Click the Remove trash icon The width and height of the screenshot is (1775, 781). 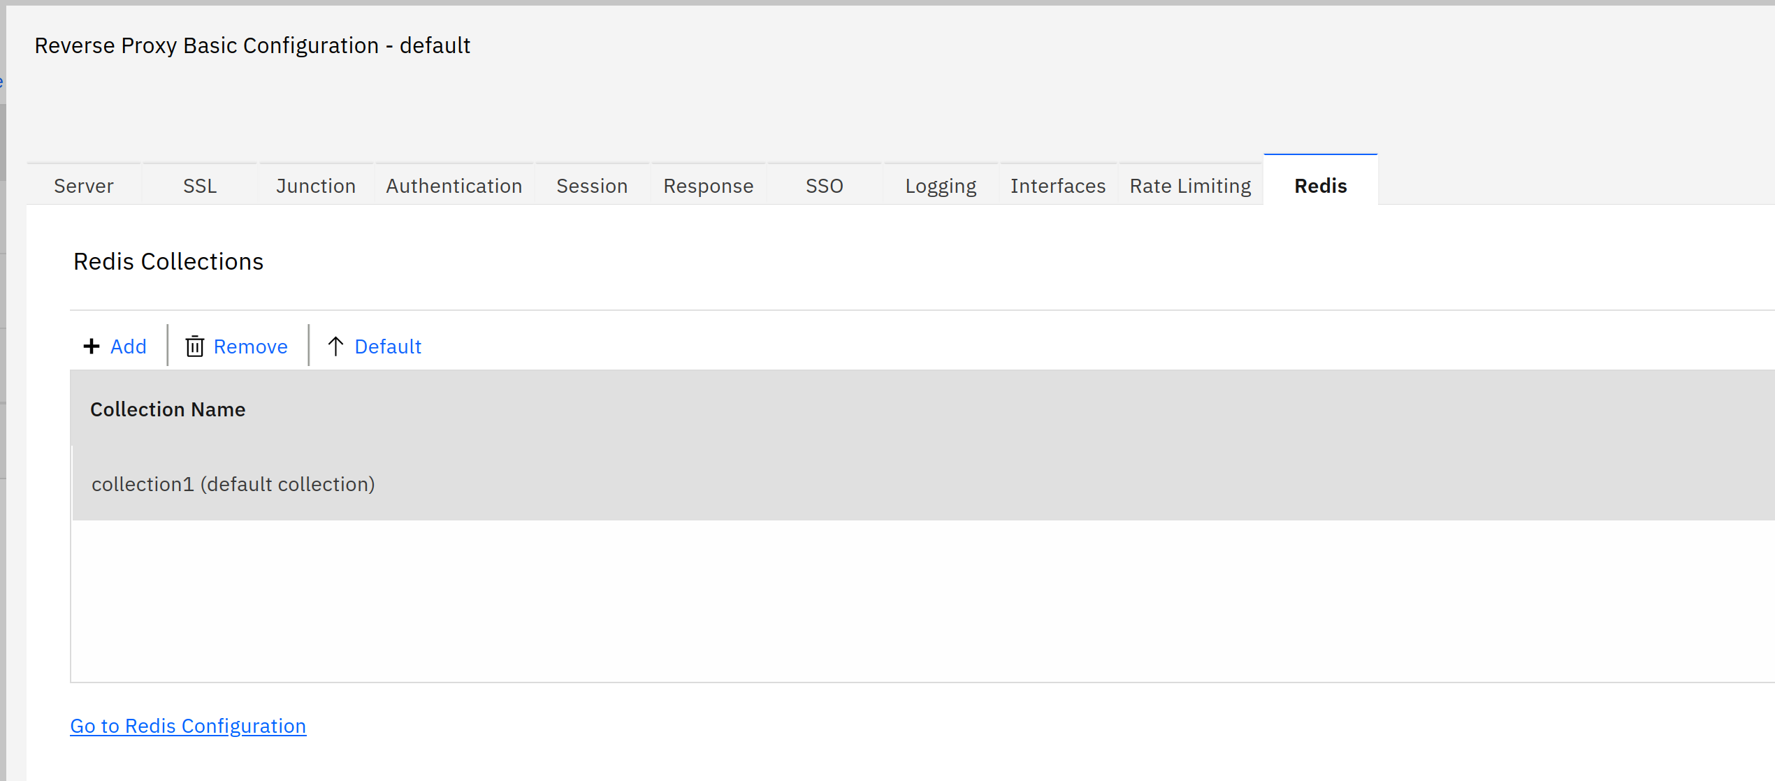click(x=194, y=346)
